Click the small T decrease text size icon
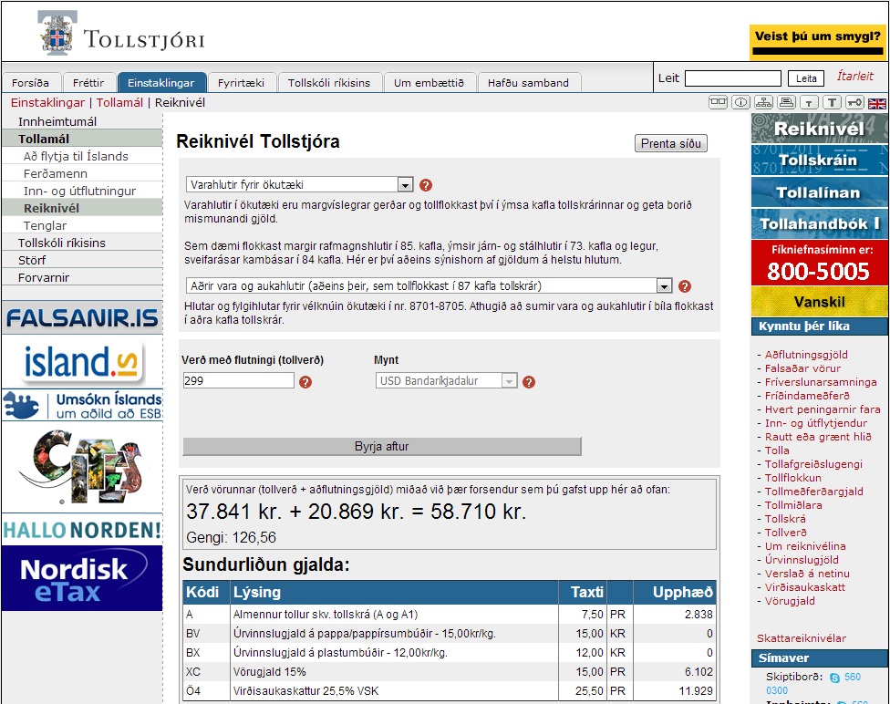 coord(809,103)
